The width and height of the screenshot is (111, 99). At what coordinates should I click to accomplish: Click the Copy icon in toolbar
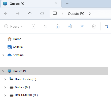(x=46, y=26)
